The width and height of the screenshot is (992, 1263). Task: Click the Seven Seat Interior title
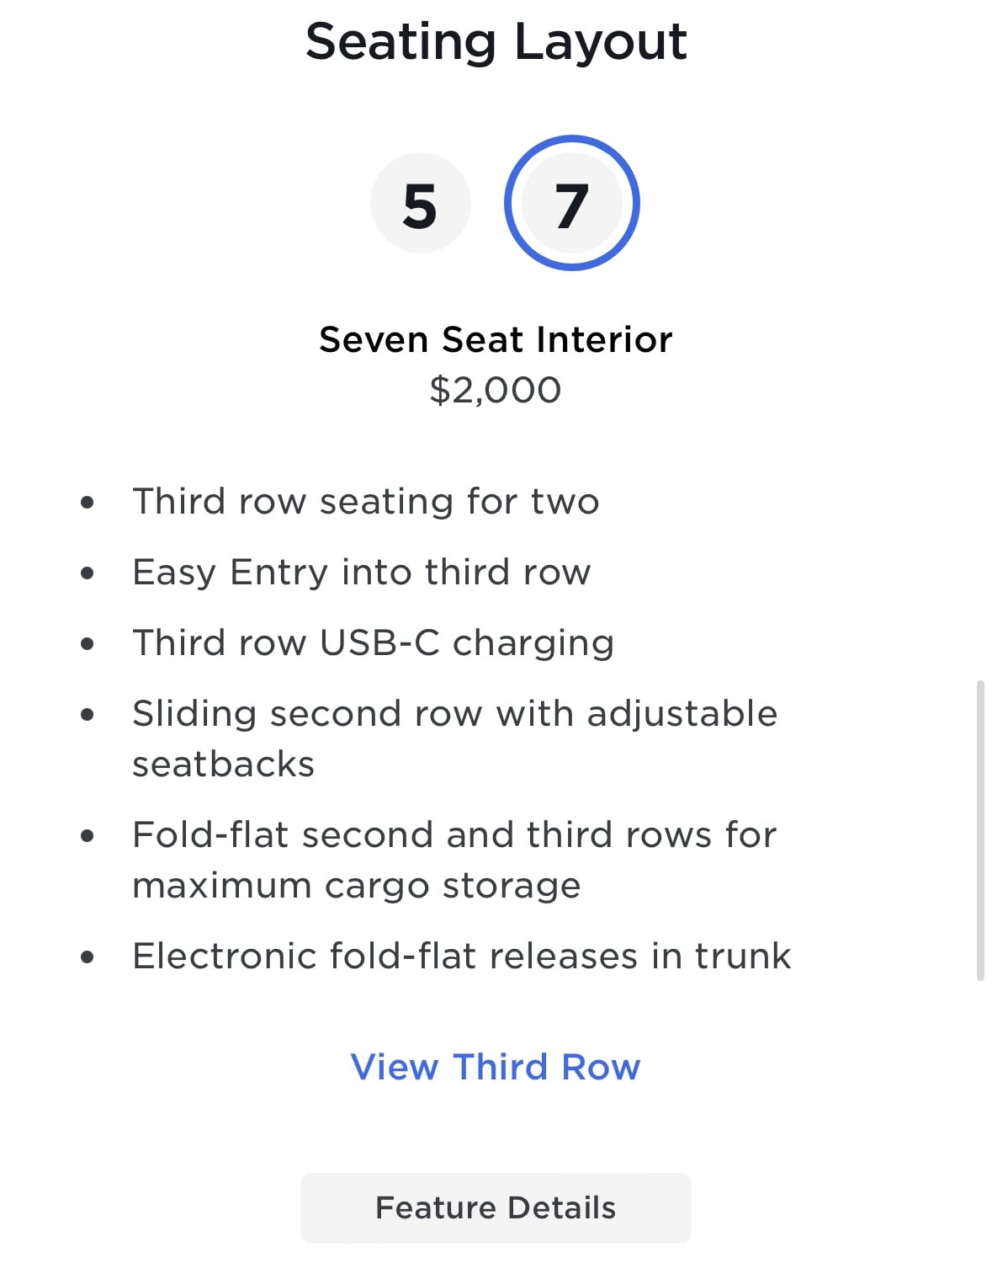[x=496, y=339]
